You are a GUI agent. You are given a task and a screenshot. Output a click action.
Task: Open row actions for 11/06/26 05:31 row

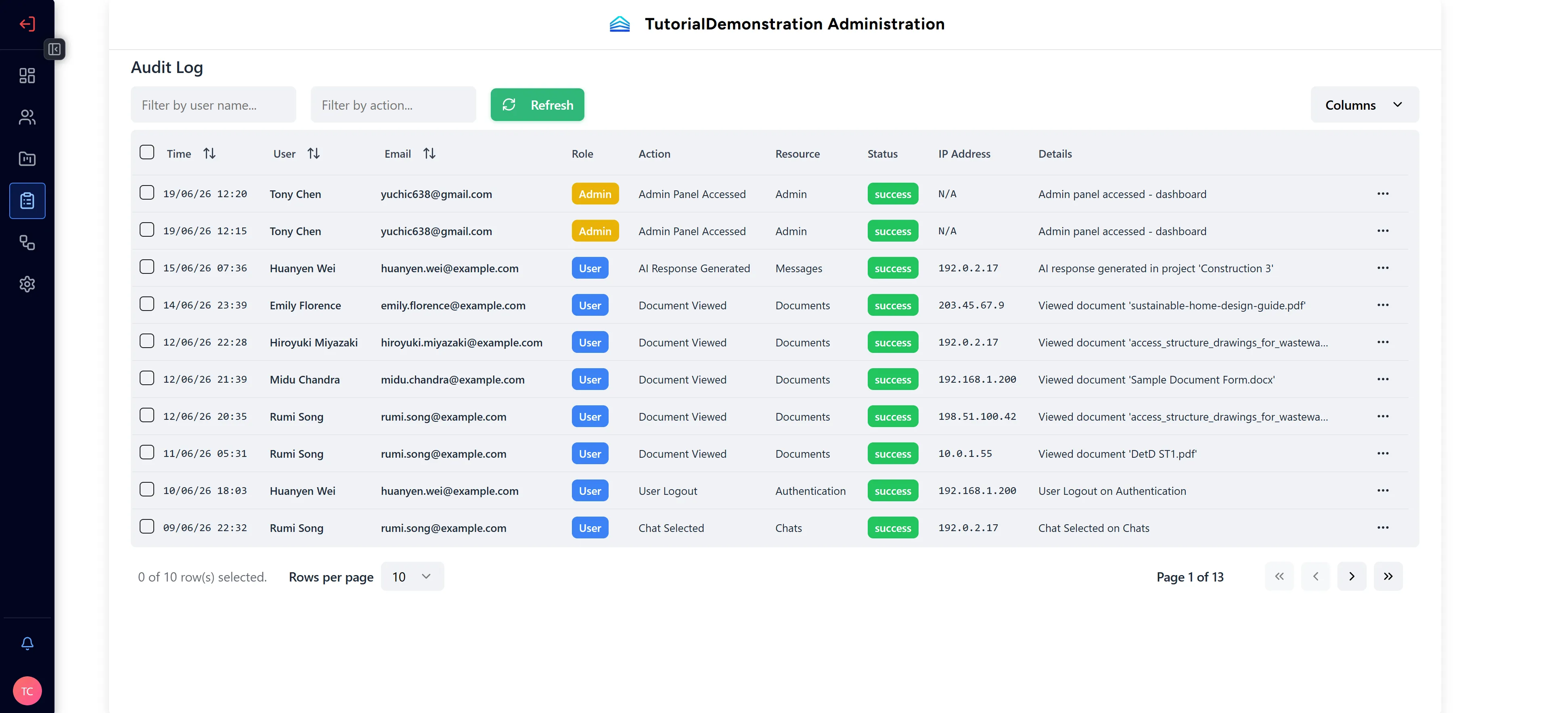coord(1382,454)
